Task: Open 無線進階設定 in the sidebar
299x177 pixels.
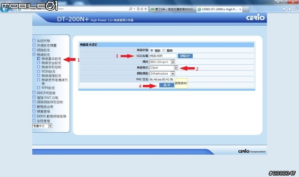Action: (51, 75)
